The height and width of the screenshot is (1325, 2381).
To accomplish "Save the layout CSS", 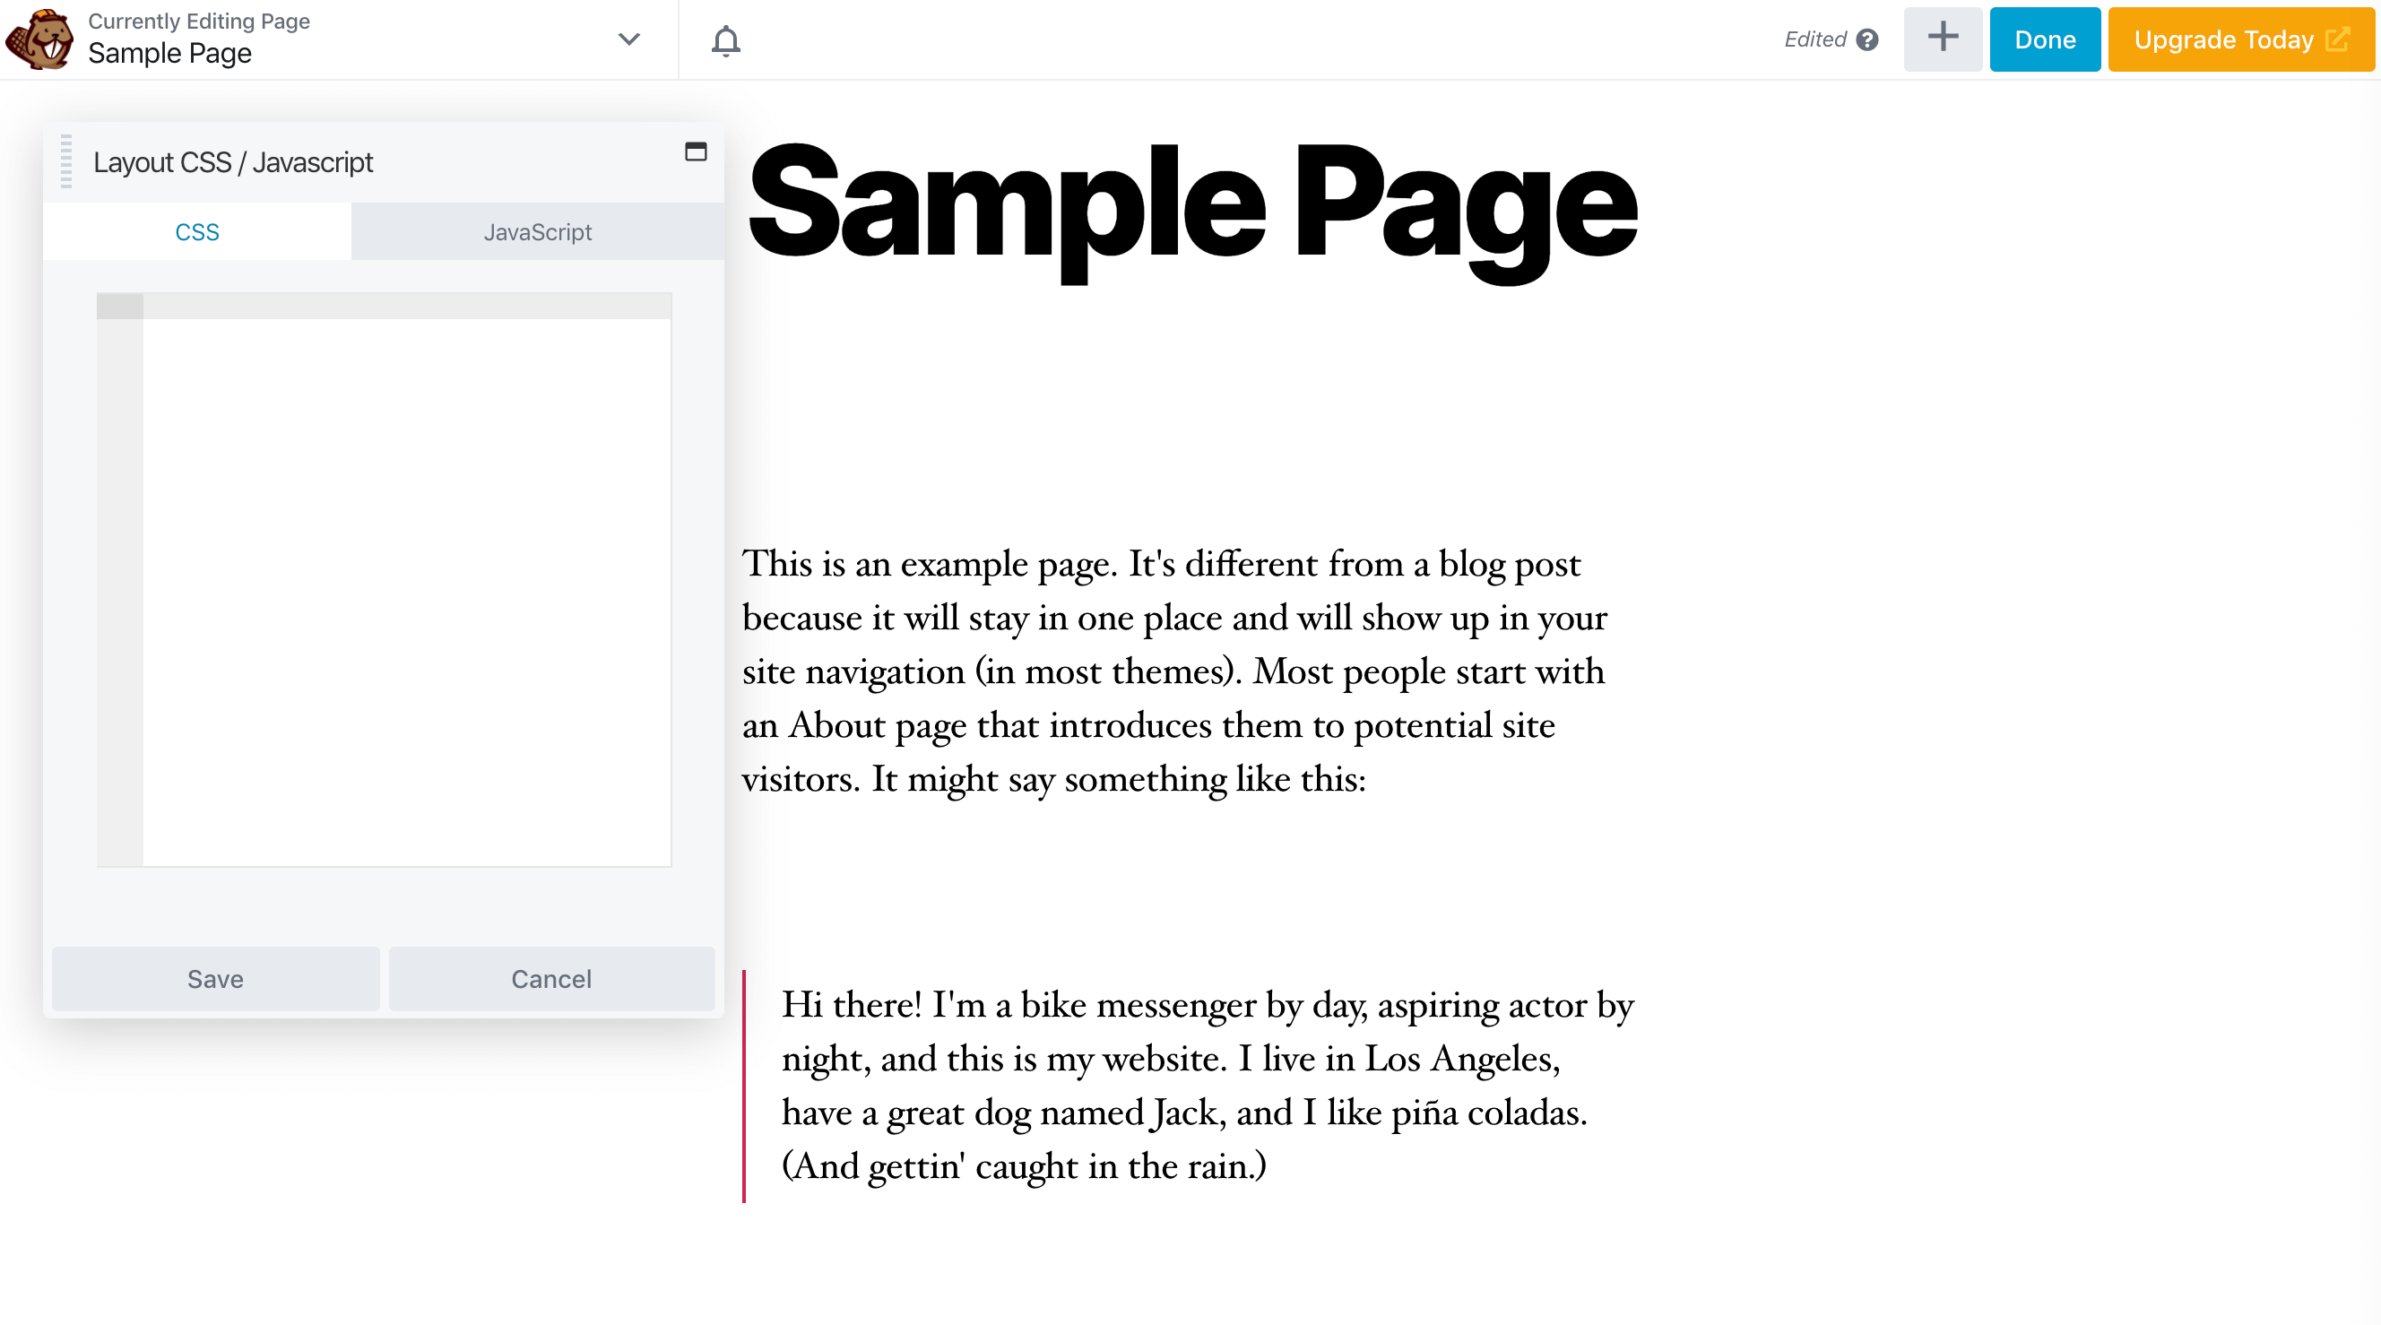I will pyautogui.click(x=215, y=978).
